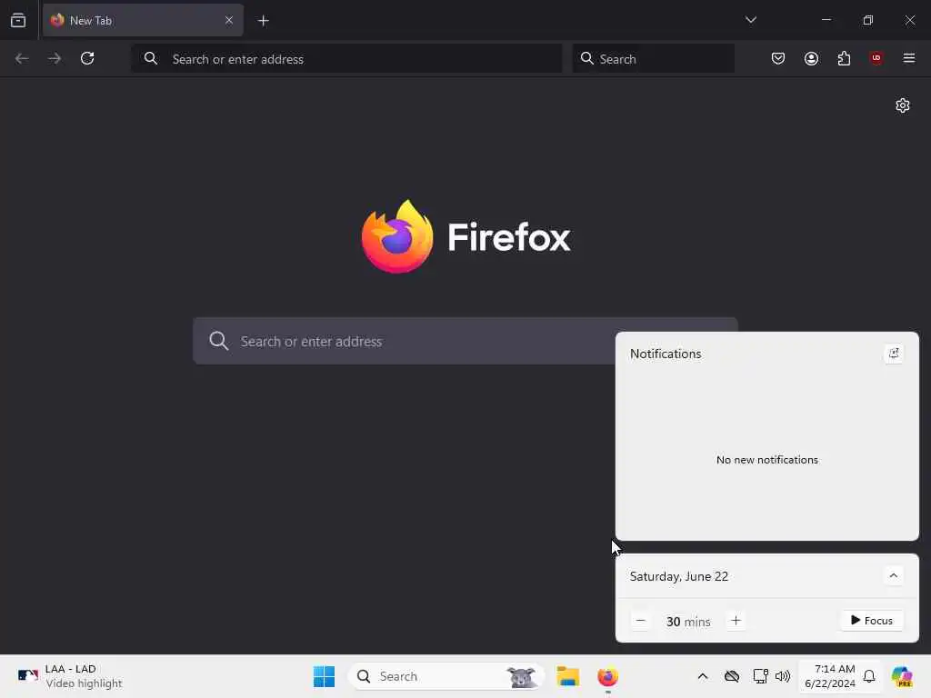The height and width of the screenshot is (698, 931).
Task: Click magnifier icon in toolbar address bar
Action: [151, 58]
